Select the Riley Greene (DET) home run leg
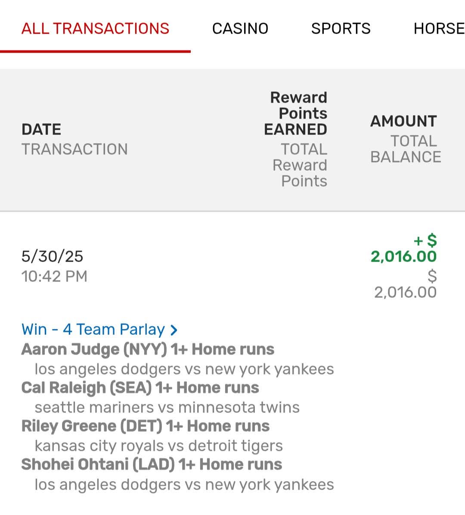Screen dimensions: 465x515 [146, 426]
